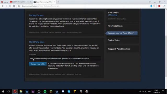Click the blocked-content shield badge icon
The image size is (167, 94).
pos(151,6)
